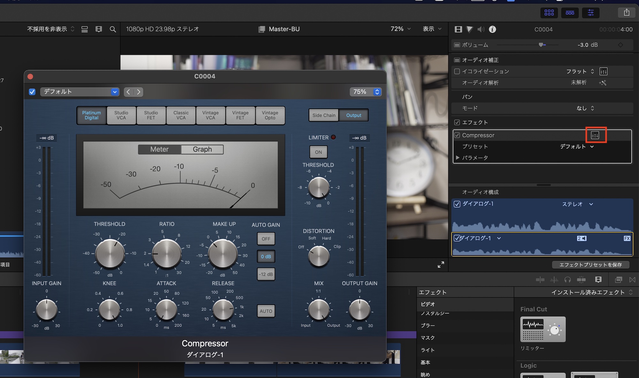Image resolution: width=639 pixels, height=378 pixels.
Task: Toggle the inspector panel button
Action: 590,12
